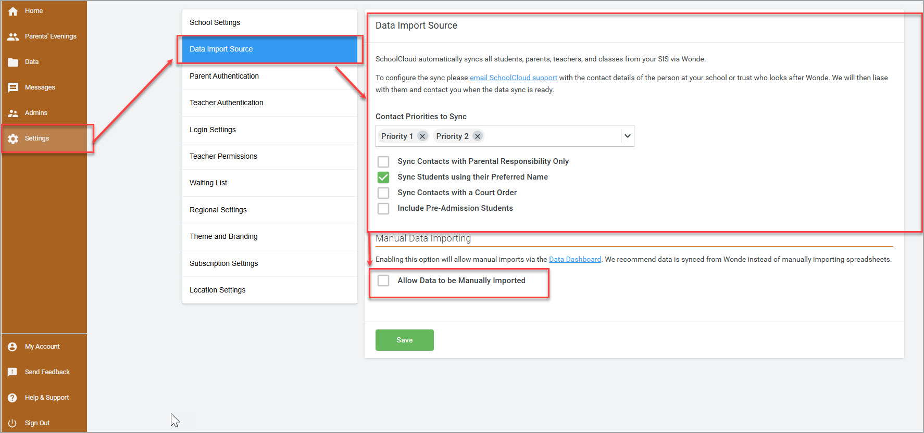Click the green Save button
924x433 pixels.
coord(405,340)
